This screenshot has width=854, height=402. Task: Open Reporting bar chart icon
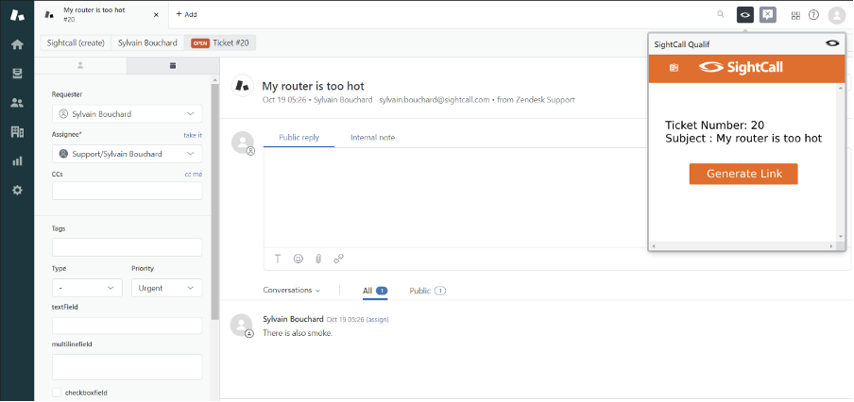17,161
